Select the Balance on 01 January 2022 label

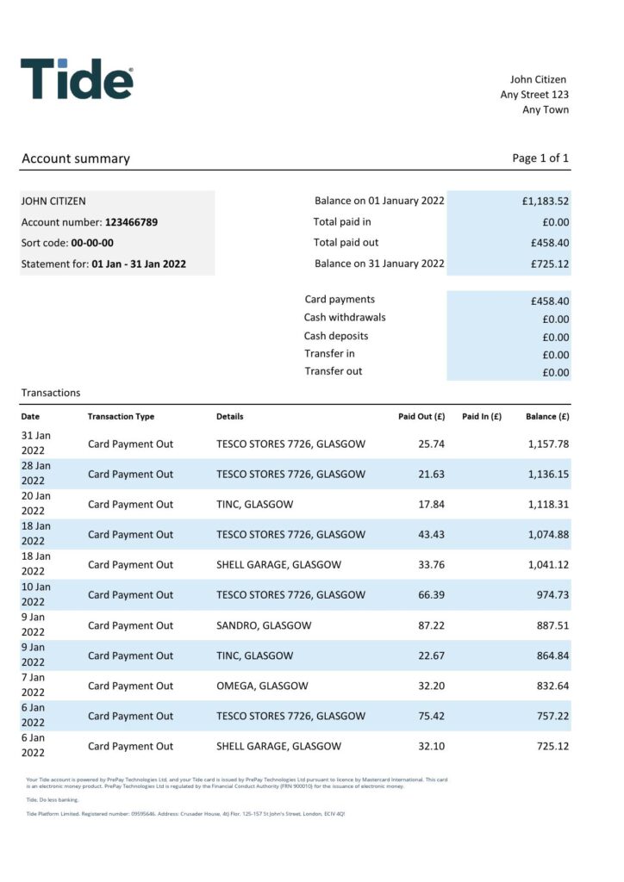click(x=379, y=201)
